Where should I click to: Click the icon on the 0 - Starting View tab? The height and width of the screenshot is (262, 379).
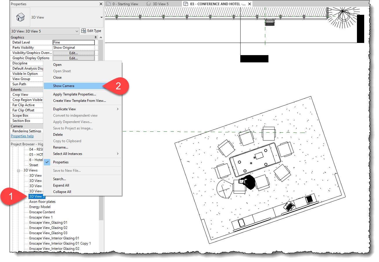[108, 3]
